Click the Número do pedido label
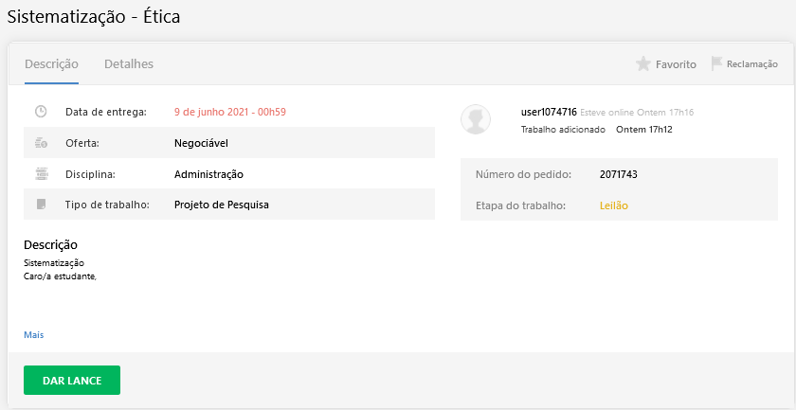This screenshot has width=796, height=410. tap(523, 174)
